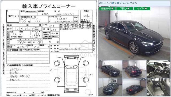Open the 下回り underbody photos button
The height and width of the screenshot is (97, 171).
125,9
